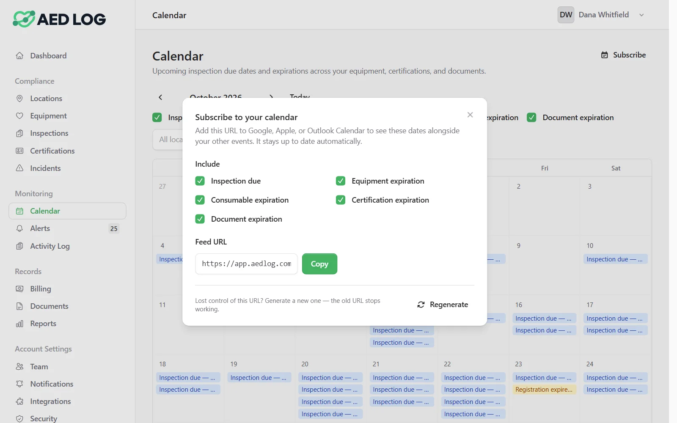Open Team settings menu item
This screenshot has width=677, height=423.
click(67, 367)
